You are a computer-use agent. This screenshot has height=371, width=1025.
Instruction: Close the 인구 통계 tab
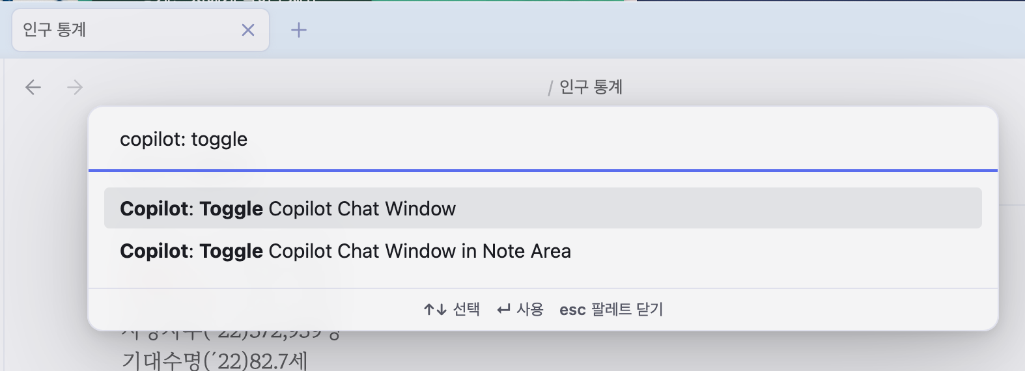click(x=248, y=30)
